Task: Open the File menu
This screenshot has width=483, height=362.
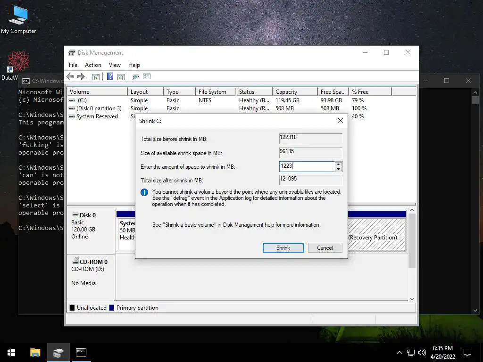Action: 73,65
